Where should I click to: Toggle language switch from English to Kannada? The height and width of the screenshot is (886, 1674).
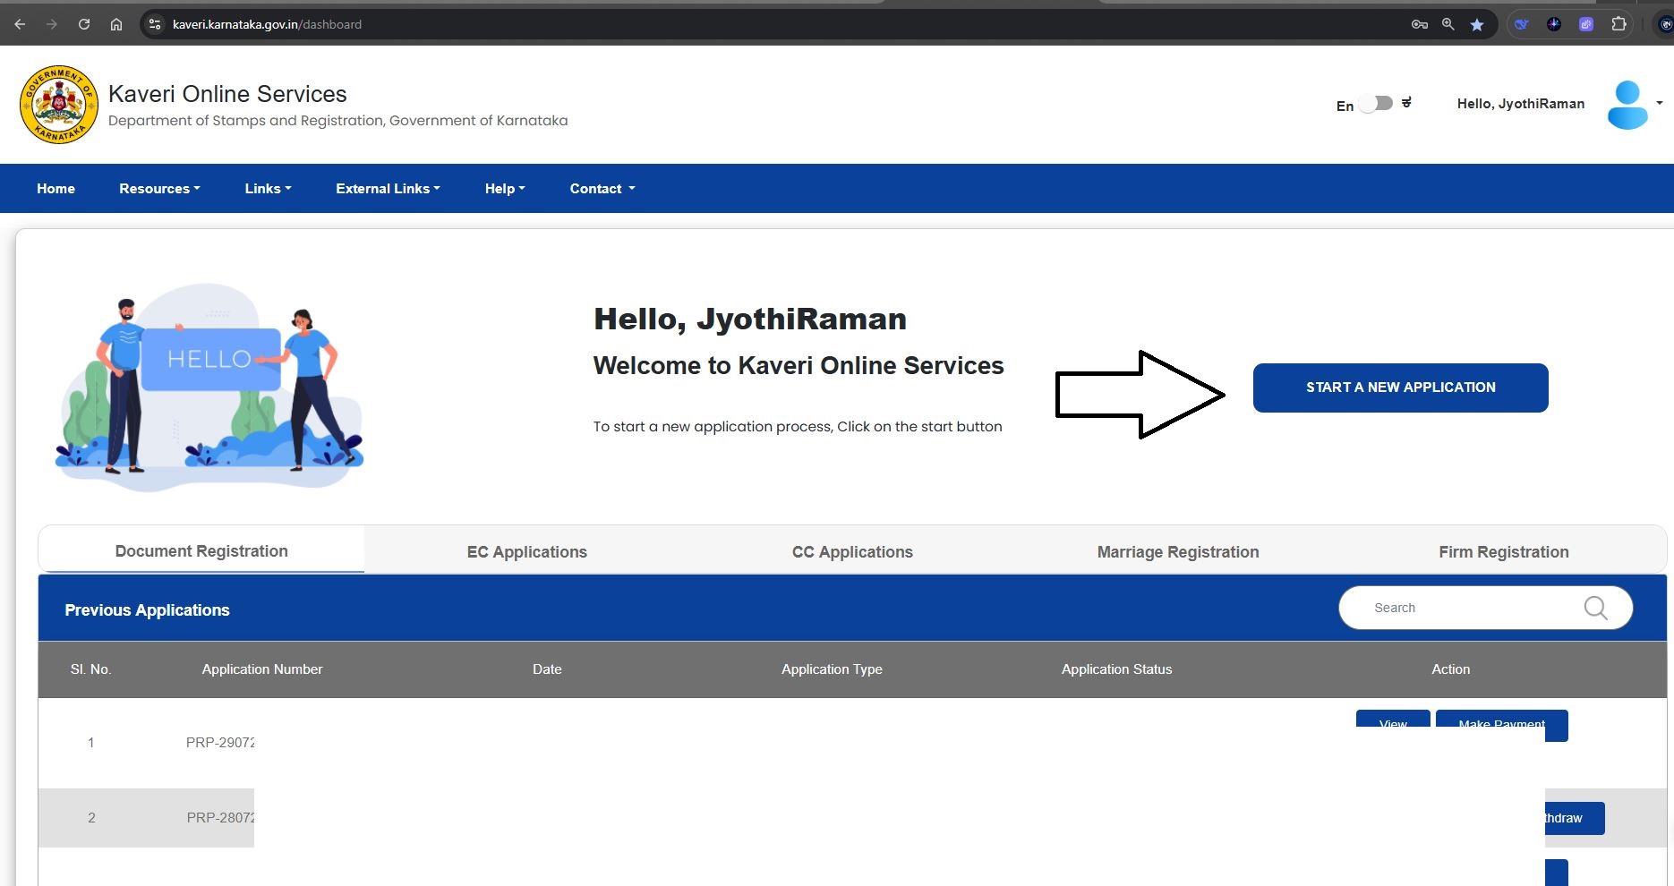(x=1376, y=104)
